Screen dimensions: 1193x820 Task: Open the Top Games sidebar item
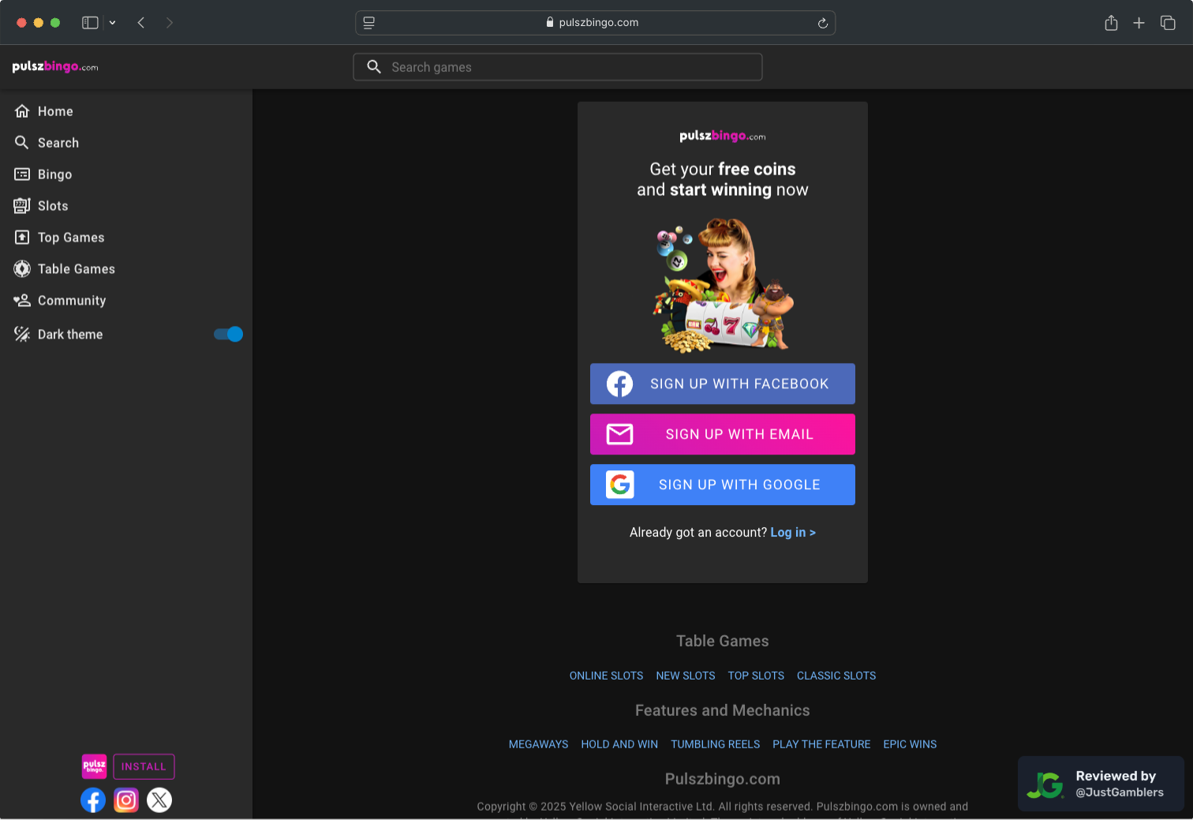[126, 238]
